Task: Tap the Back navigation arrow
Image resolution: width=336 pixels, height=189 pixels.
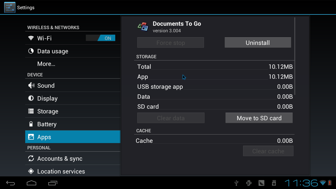Action: pyautogui.click(x=11, y=183)
